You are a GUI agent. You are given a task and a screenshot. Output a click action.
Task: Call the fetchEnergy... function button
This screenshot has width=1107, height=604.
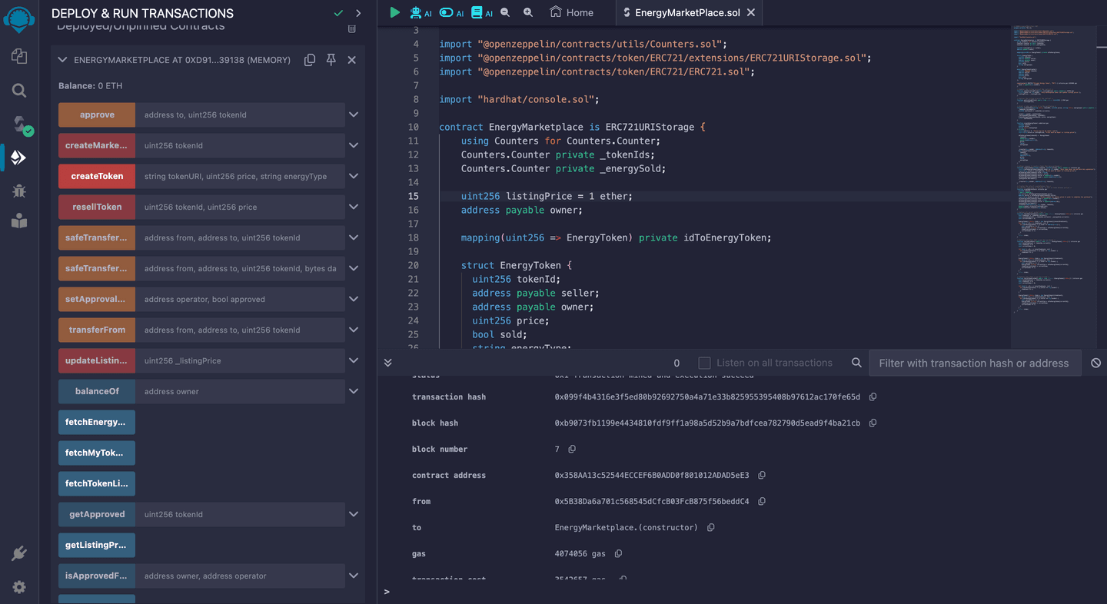(97, 422)
